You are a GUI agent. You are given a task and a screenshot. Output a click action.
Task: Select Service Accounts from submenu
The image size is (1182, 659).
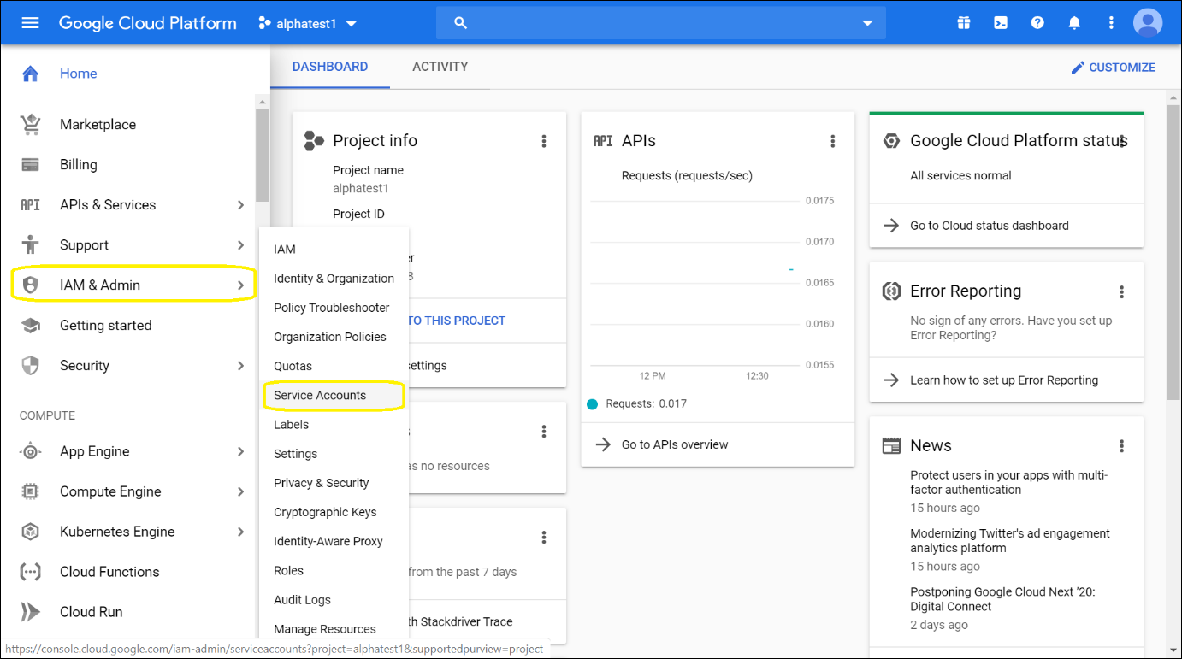click(320, 395)
